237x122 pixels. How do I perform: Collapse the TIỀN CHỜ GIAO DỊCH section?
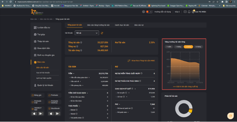point(87,93)
